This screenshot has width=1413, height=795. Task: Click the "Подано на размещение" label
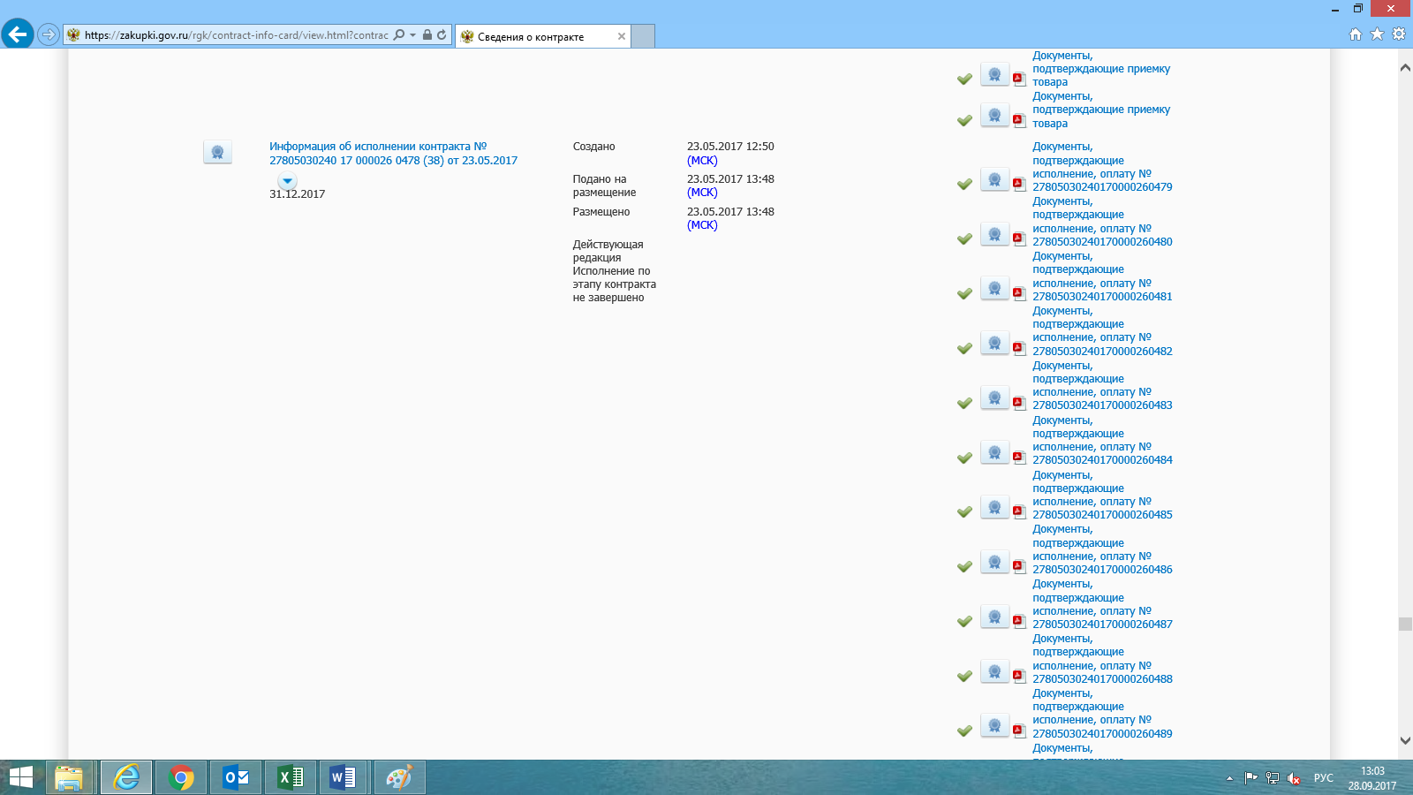[x=604, y=185]
